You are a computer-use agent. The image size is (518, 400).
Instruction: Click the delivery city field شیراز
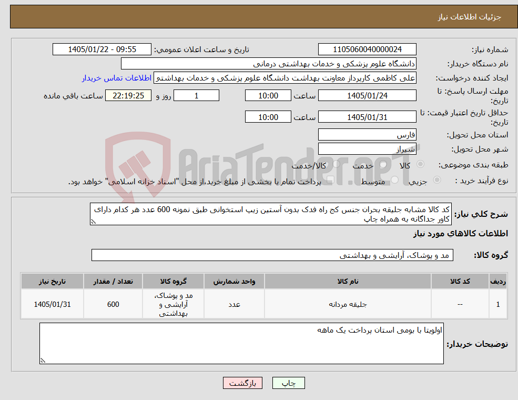[x=367, y=149]
